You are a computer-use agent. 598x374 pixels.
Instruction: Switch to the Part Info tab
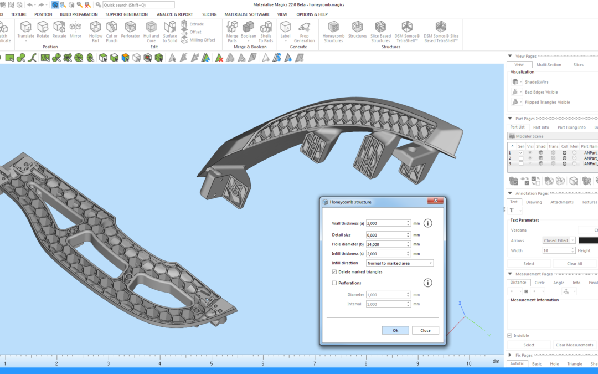point(541,127)
